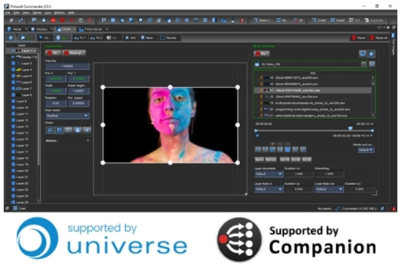The width and height of the screenshot is (400, 269).
Task: Click the stop transport button under the timeline
Action: pyautogui.click(x=287, y=150)
